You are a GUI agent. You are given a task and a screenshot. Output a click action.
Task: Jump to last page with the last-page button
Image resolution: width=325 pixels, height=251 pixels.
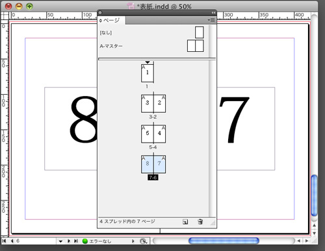(x=76, y=241)
